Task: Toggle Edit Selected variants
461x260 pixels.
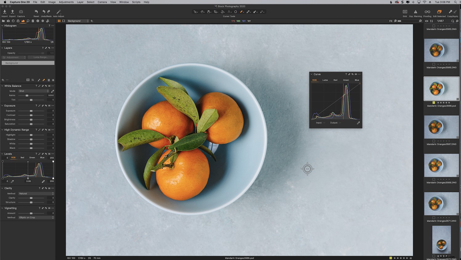Action: point(439,12)
